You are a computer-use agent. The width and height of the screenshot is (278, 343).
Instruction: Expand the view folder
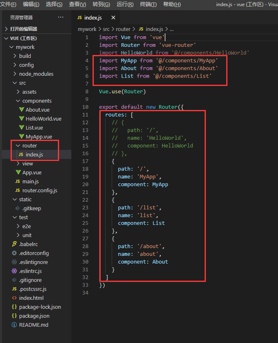(18, 163)
